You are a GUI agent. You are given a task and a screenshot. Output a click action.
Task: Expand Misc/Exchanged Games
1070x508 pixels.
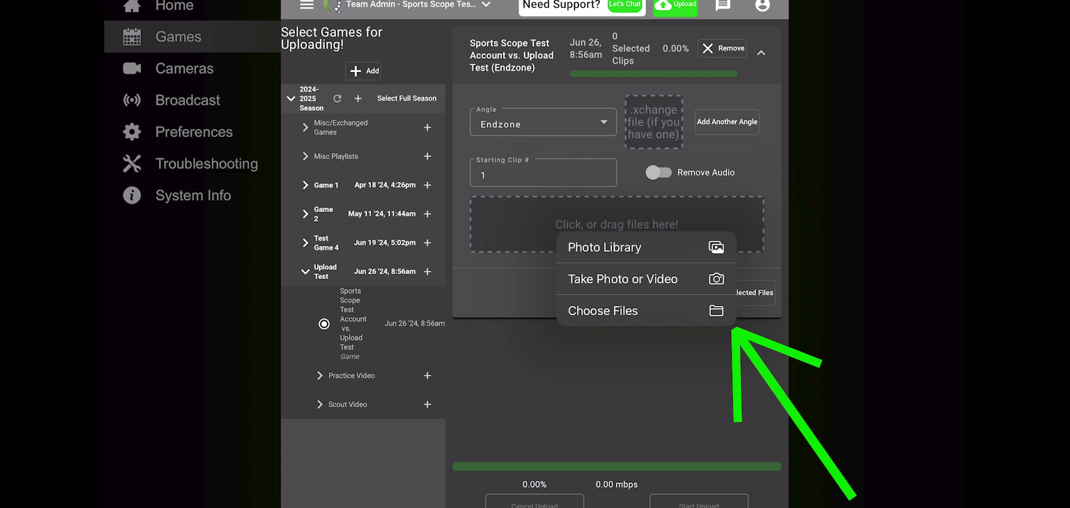pyautogui.click(x=305, y=128)
